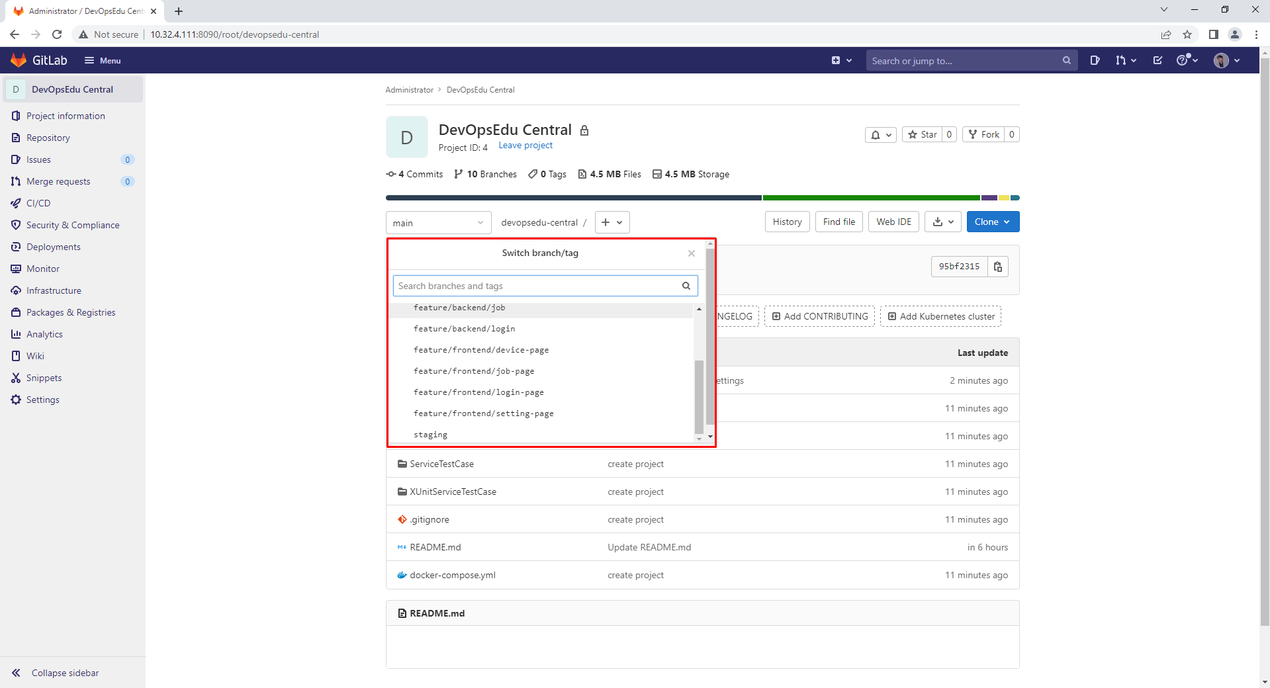Bookmark page with browser star icon
Viewport: 1270px width, 688px height.
[x=1187, y=34]
